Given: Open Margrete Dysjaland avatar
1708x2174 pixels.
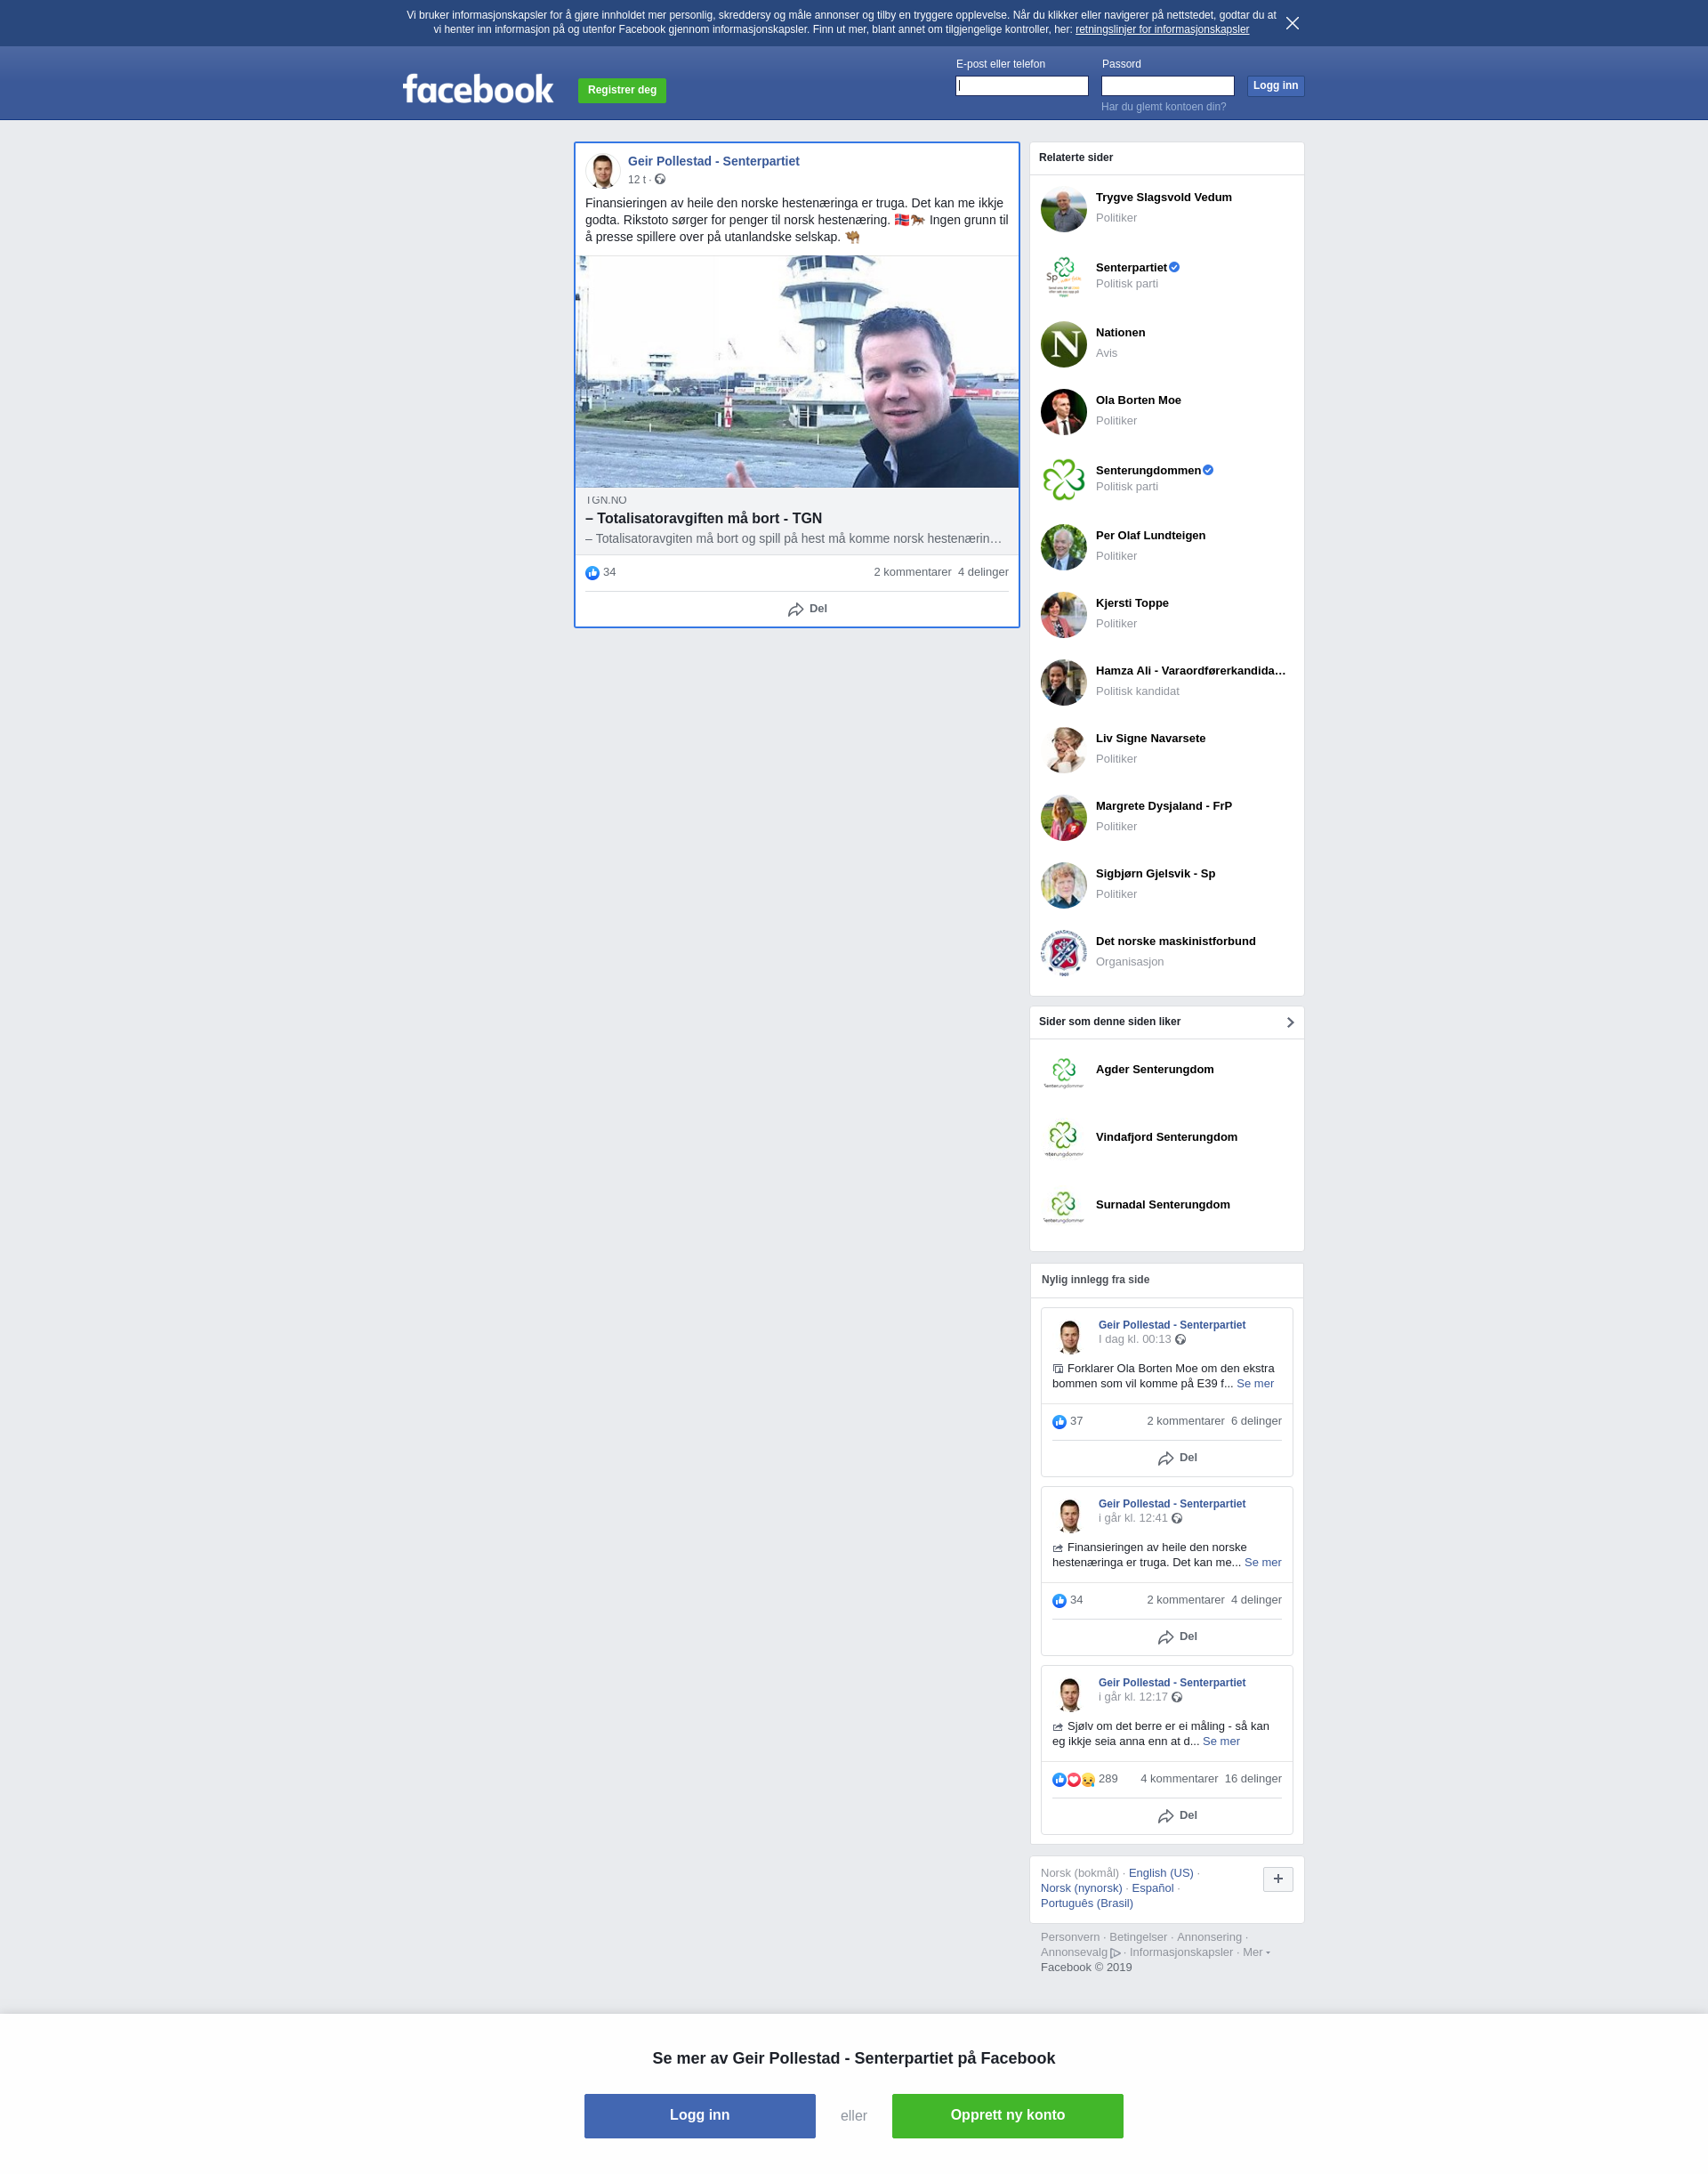Looking at the screenshot, I should (x=1063, y=818).
